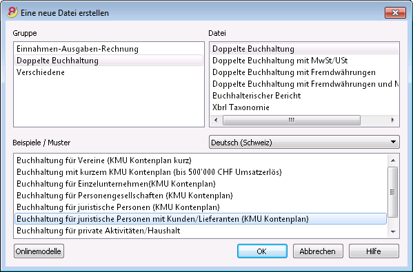Viewport: 413px width, 272px height.
Task: Select Verschiedene in the Gruppe list
Action: point(41,72)
